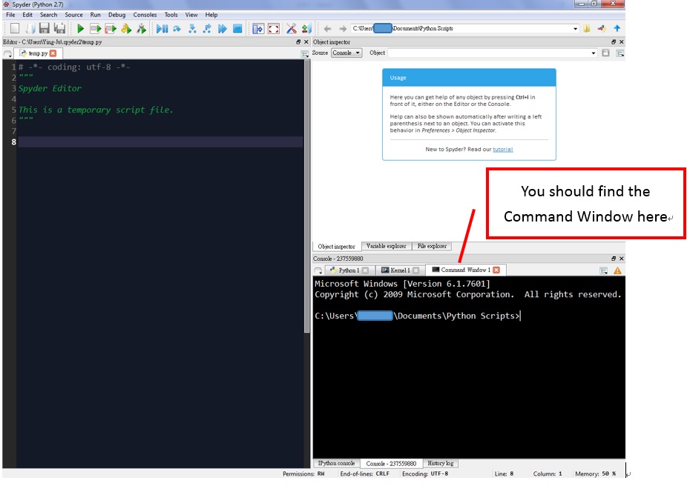Toggle fullscreen mode with red-bracket icon
The height and width of the screenshot is (489, 690).
coord(274,29)
